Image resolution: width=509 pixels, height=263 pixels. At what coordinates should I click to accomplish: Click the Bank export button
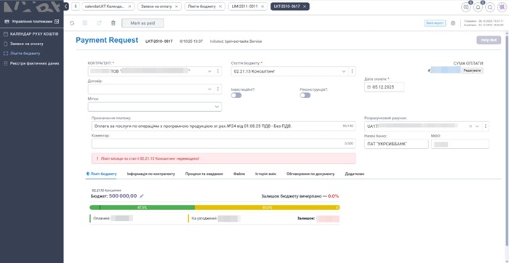[x=435, y=23]
